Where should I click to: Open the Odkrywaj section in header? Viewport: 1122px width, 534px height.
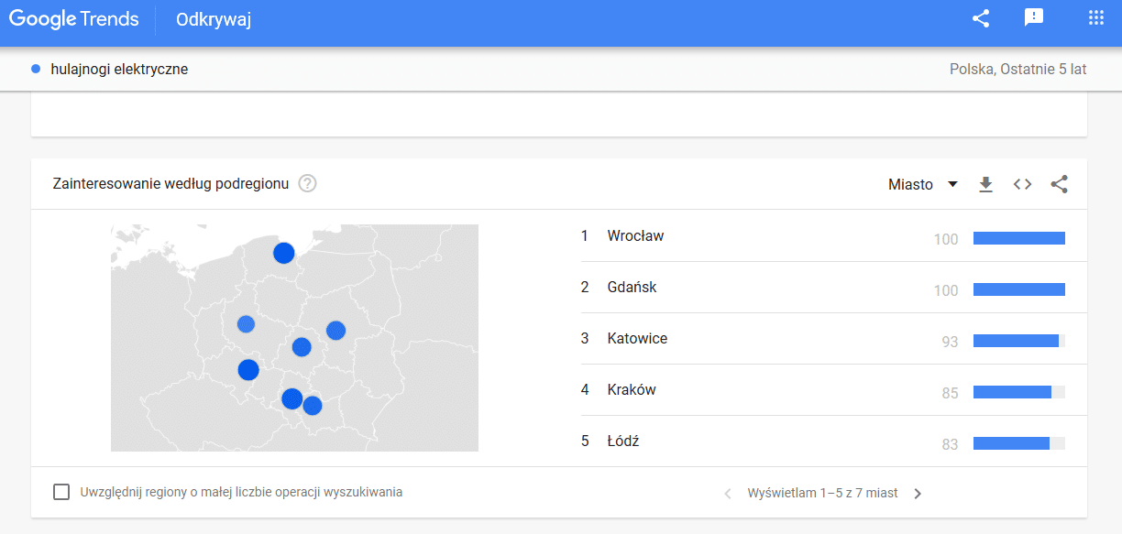point(214,19)
